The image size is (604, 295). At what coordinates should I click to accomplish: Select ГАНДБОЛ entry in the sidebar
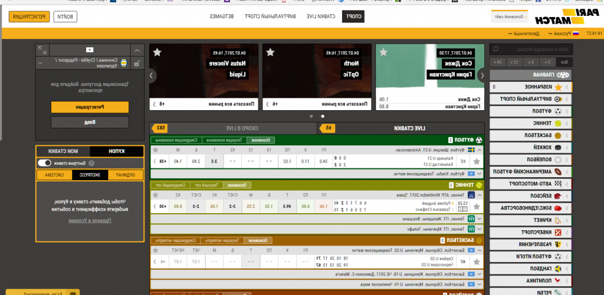click(531, 269)
